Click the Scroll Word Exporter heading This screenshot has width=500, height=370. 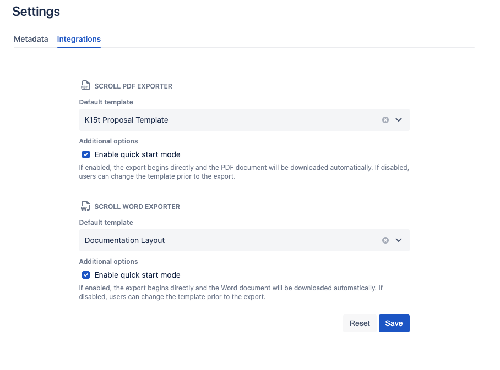click(x=137, y=207)
